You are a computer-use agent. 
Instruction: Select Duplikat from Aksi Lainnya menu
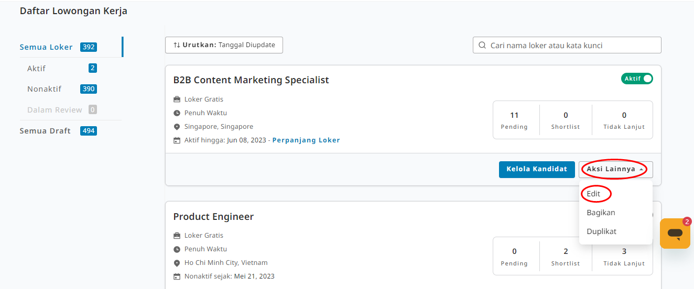point(601,231)
